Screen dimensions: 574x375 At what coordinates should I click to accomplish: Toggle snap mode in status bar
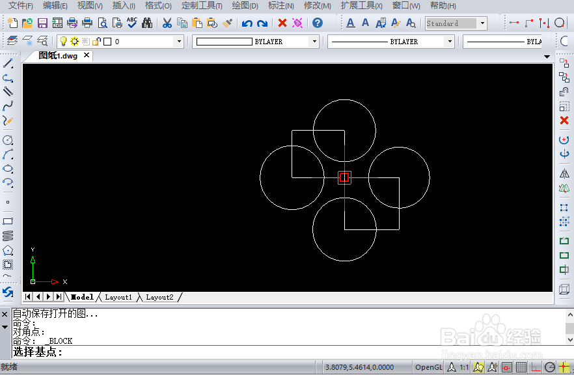point(506,367)
